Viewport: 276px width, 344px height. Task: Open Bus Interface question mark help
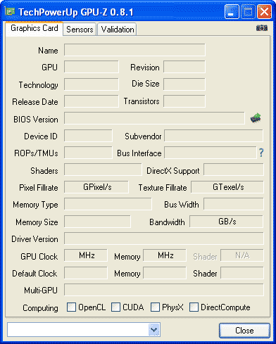(x=261, y=153)
